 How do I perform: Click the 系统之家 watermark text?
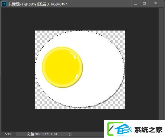(148, 130)
